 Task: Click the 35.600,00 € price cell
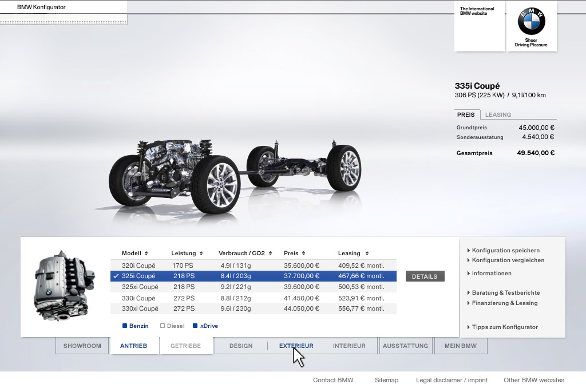pos(302,266)
